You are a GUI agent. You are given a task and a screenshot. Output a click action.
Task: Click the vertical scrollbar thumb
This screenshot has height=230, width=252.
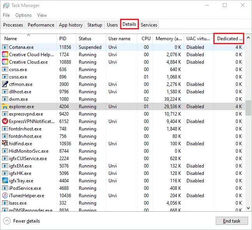(x=248, y=108)
